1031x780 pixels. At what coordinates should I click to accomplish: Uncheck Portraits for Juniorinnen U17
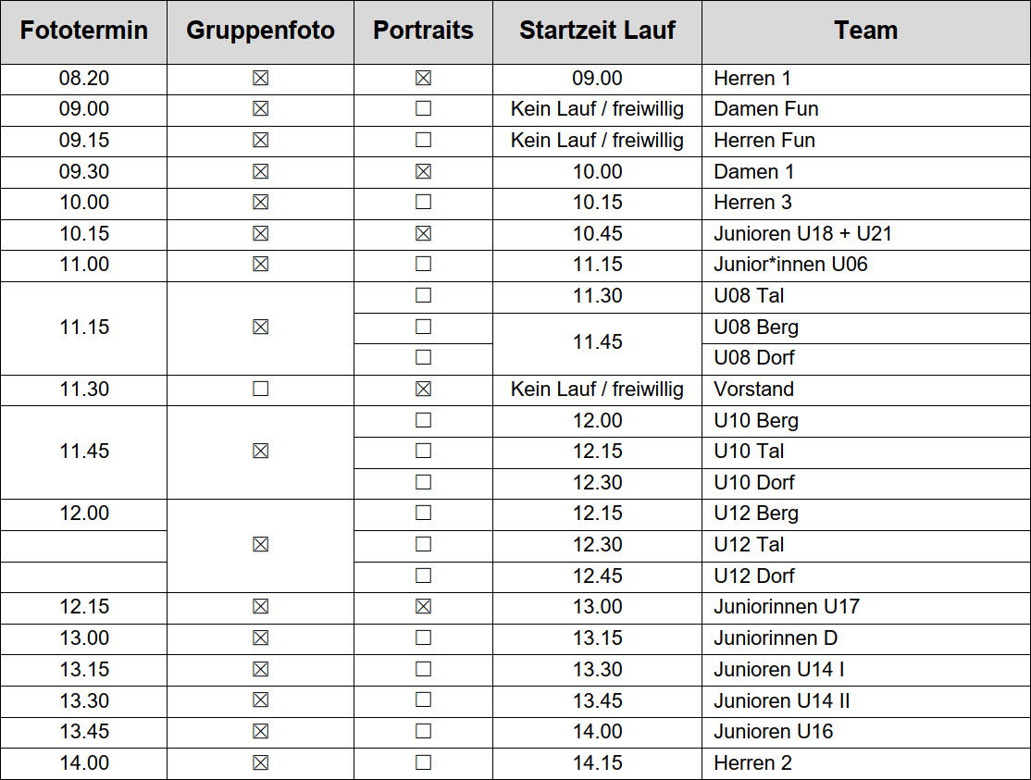click(424, 607)
